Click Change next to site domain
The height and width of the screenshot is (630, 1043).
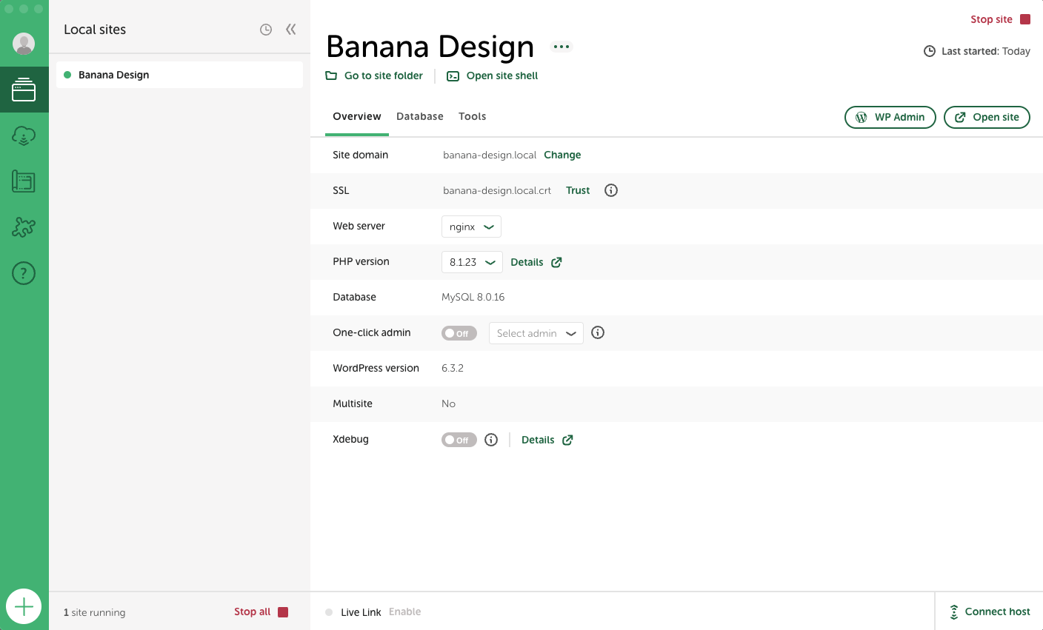(x=562, y=155)
